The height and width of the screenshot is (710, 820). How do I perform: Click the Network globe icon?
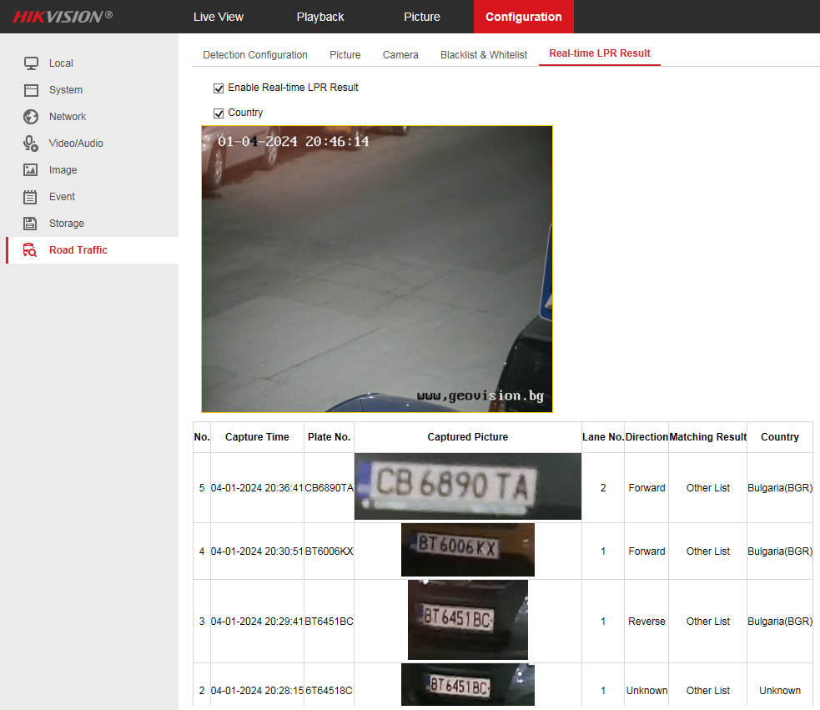coord(31,117)
